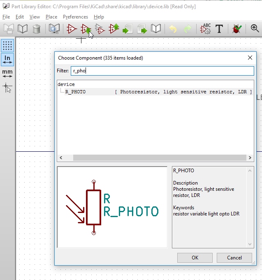
Task: Click the component list horizontal scrollbar thumb
Action: tap(160, 157)
